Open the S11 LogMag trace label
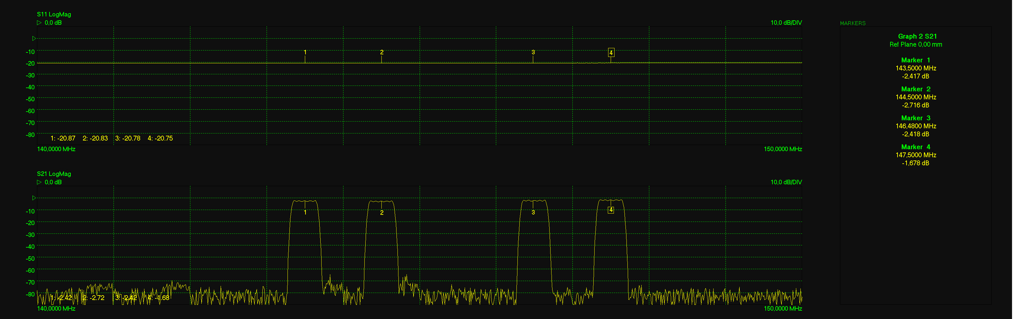 click(x=54, y=14)
